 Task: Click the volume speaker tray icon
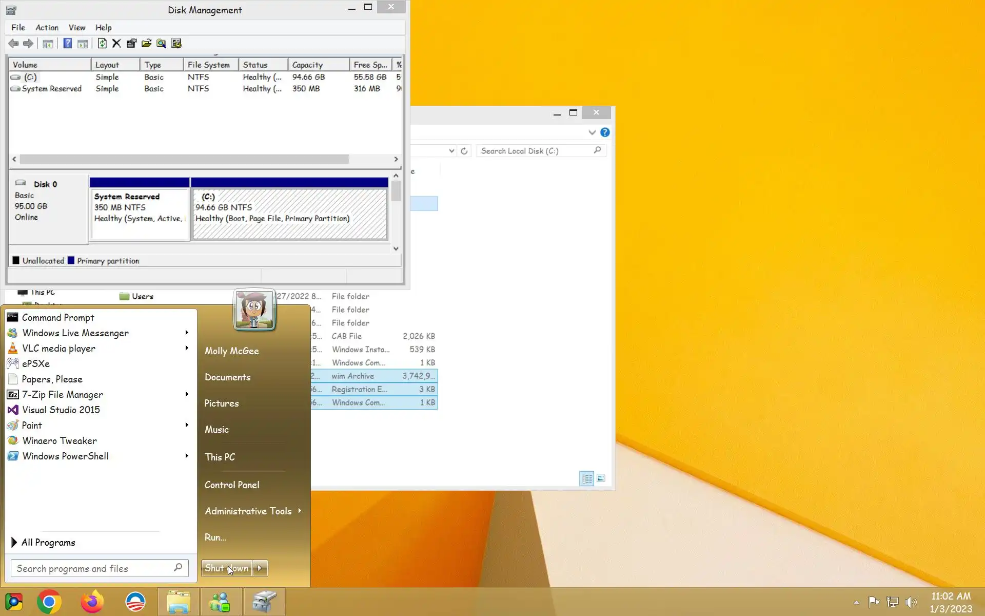911,602
